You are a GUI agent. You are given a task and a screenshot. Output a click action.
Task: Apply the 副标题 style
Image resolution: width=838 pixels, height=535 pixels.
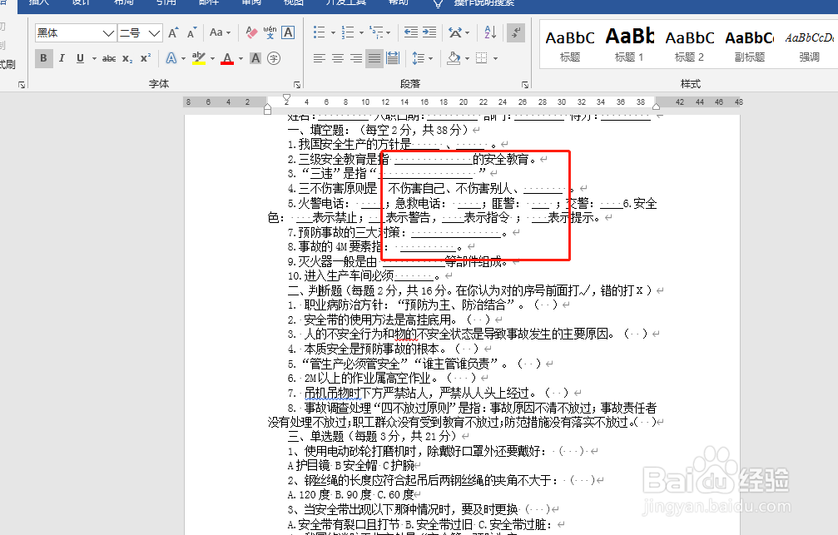click(749, 46)
